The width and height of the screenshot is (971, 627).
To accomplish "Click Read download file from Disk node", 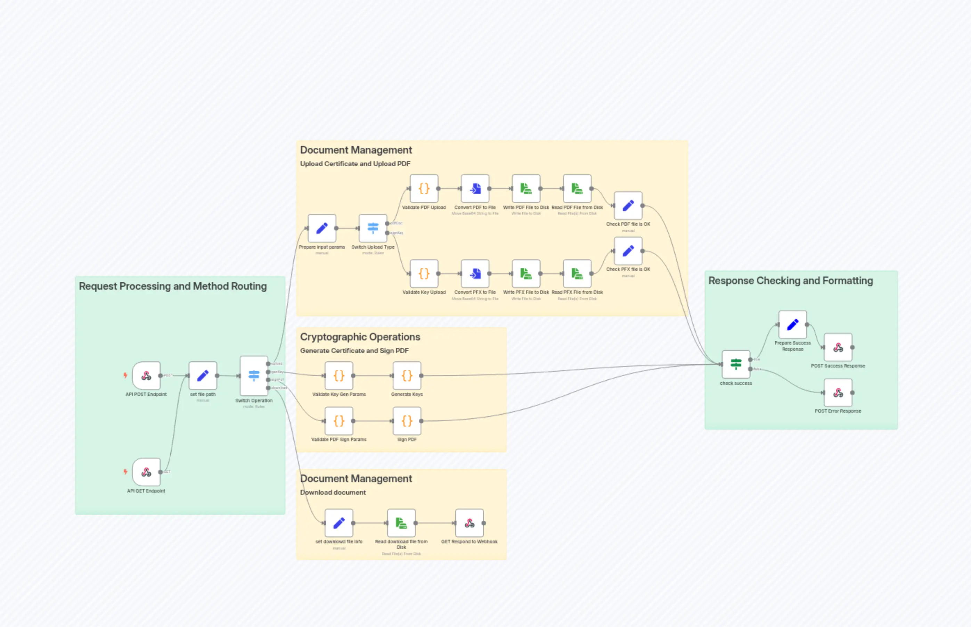I will [401, 523].
